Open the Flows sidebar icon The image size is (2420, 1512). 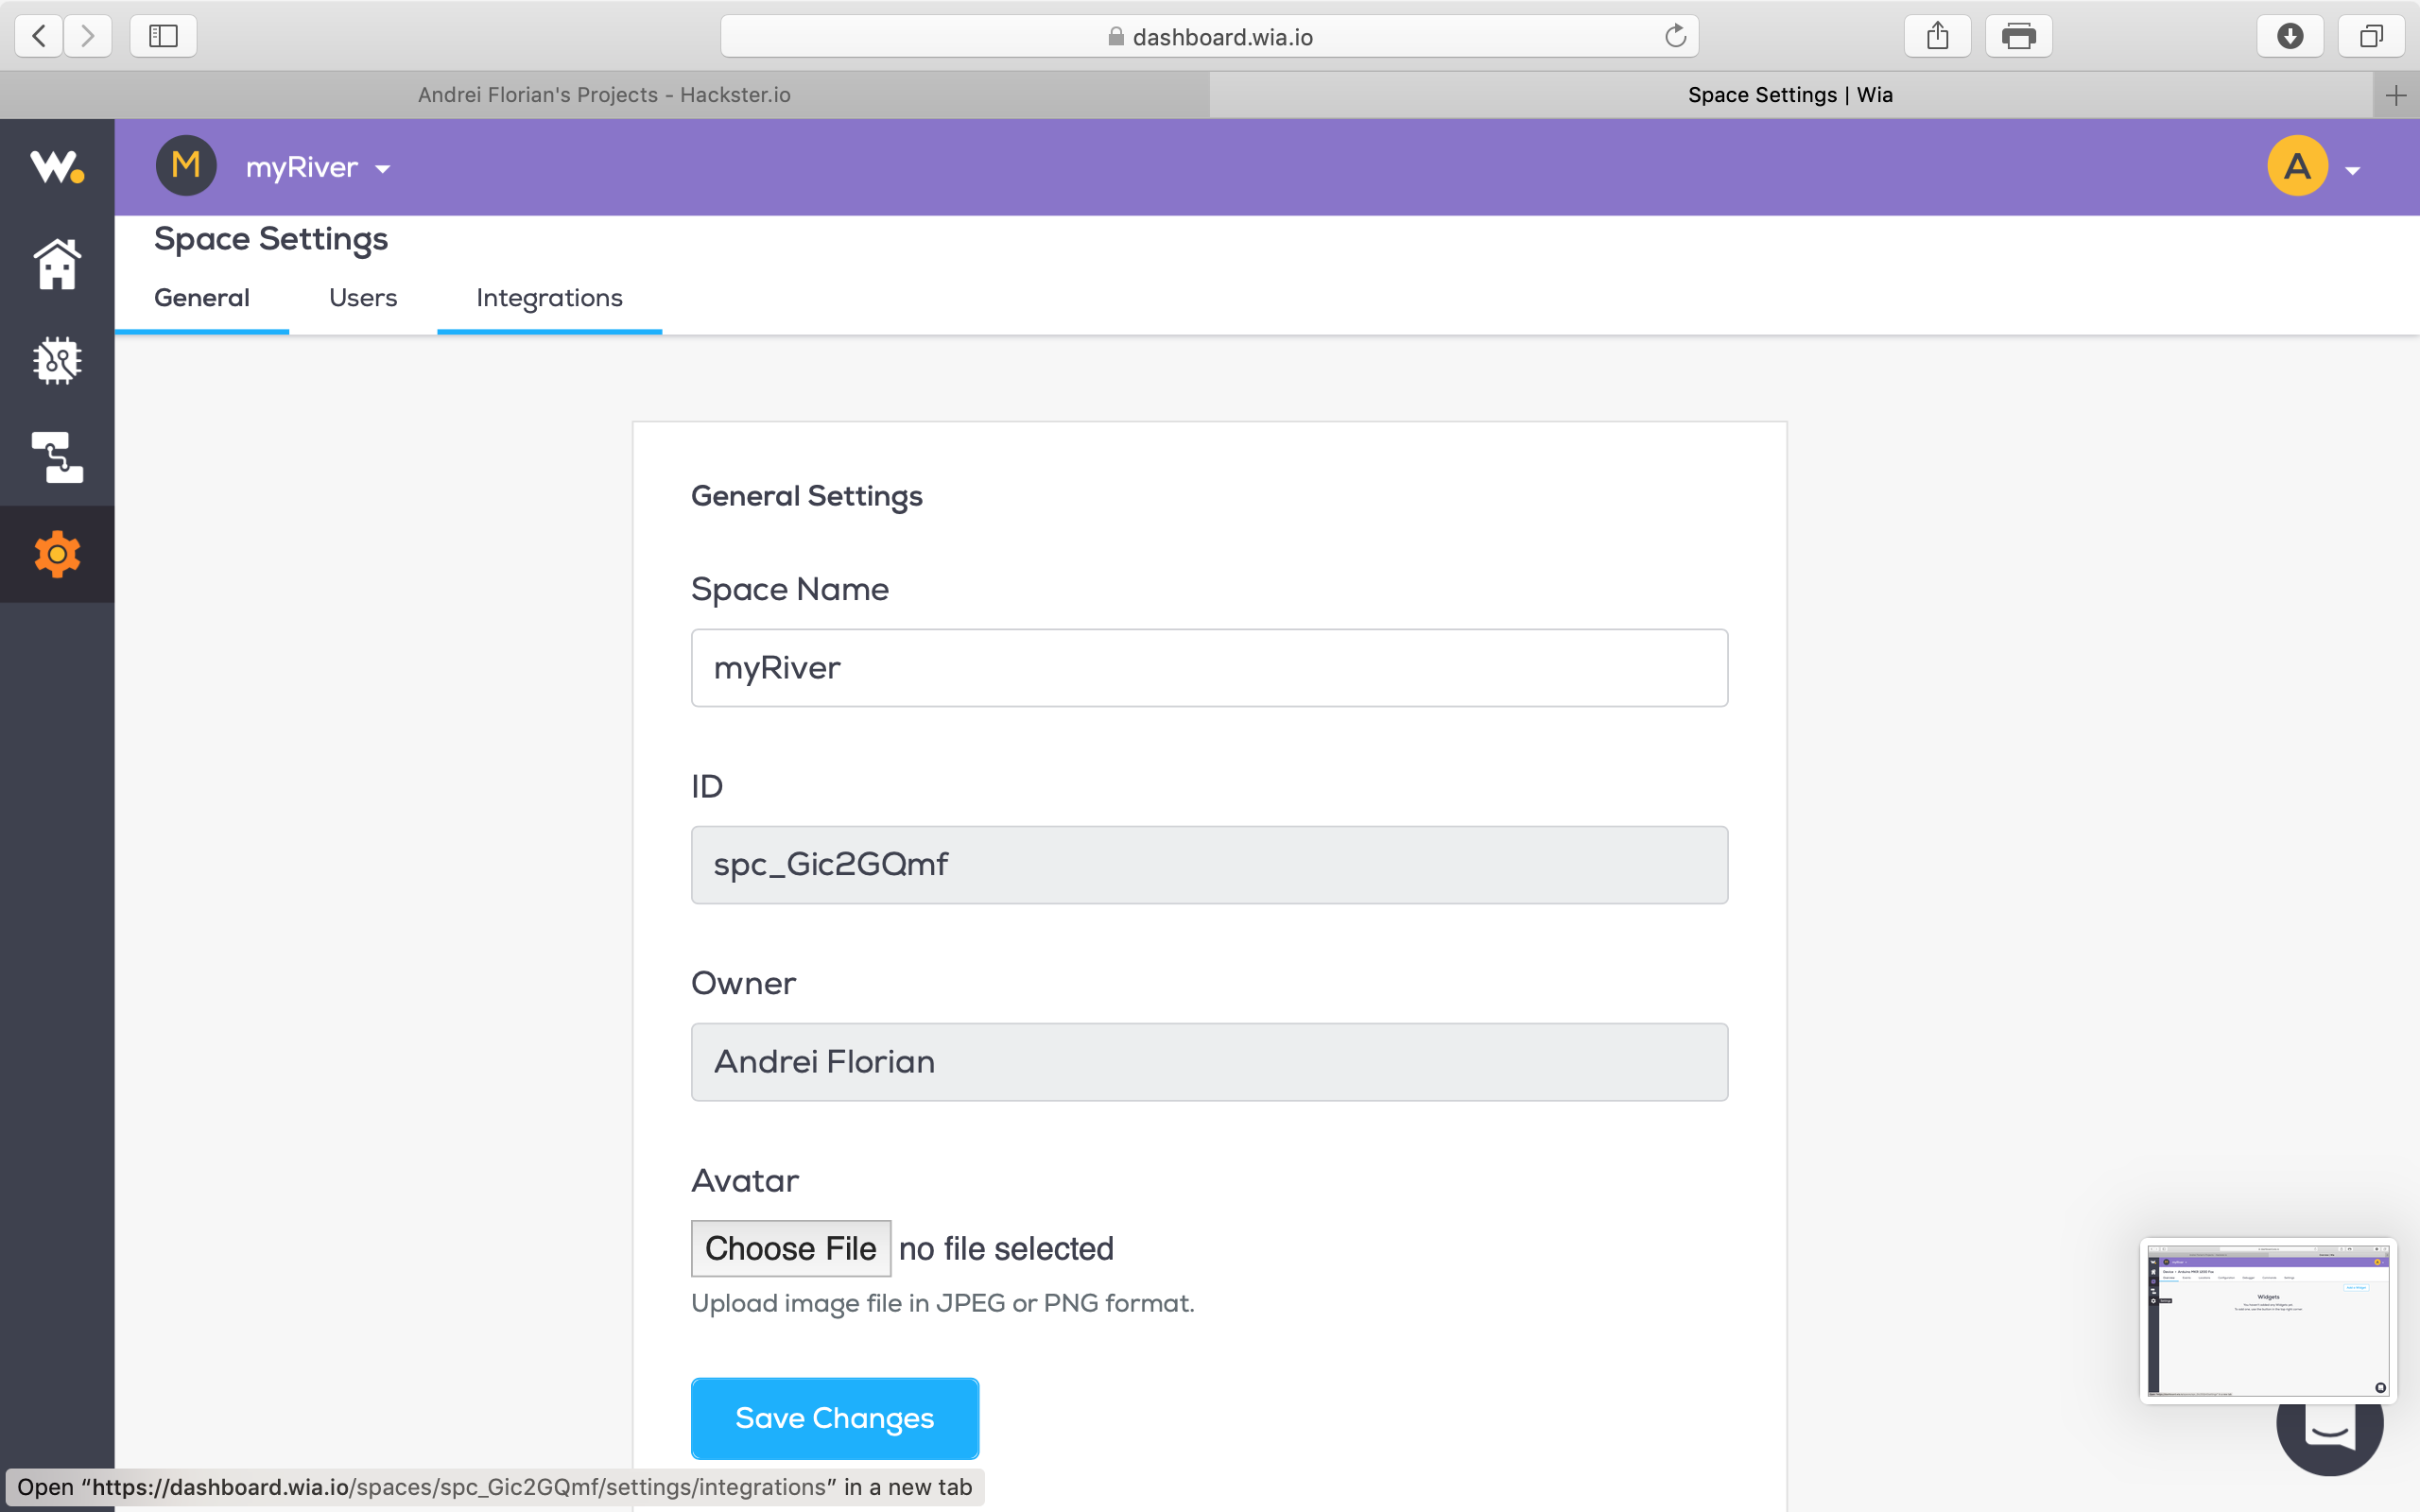coord(57,457)
